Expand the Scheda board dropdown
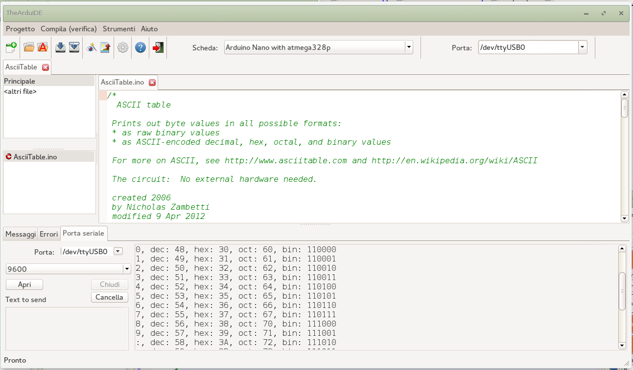This screenshot has height=370, width=633. [408, 47]
